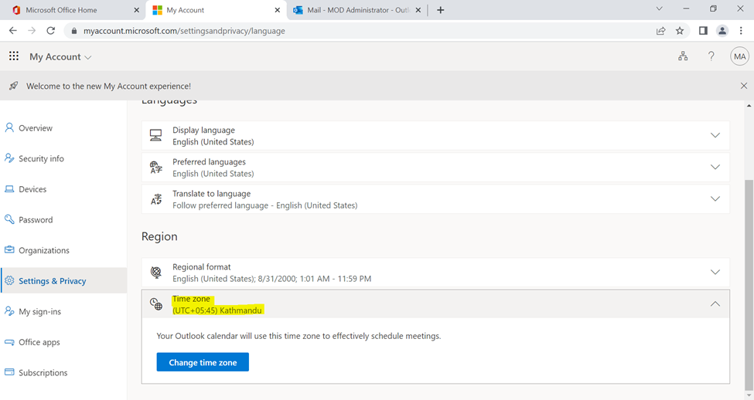The height and width of the screenshot is (400, 754).
Task: Click the scrollbar down arrow
Action: point(749,395)
